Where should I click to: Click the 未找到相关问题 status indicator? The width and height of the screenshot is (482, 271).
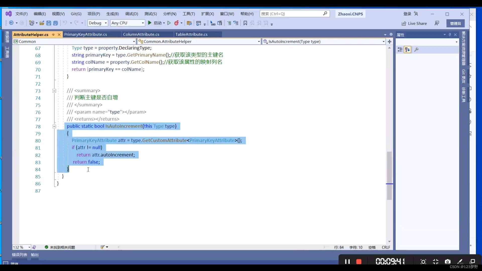60,247
